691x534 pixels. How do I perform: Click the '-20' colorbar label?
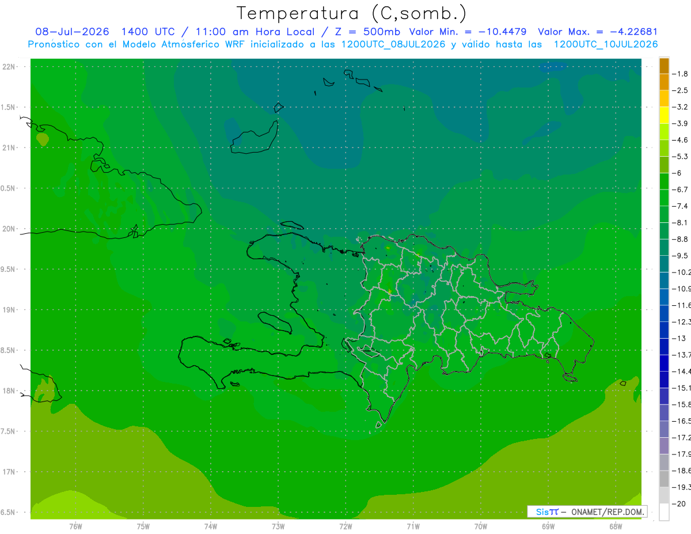(x=679, y=503)
